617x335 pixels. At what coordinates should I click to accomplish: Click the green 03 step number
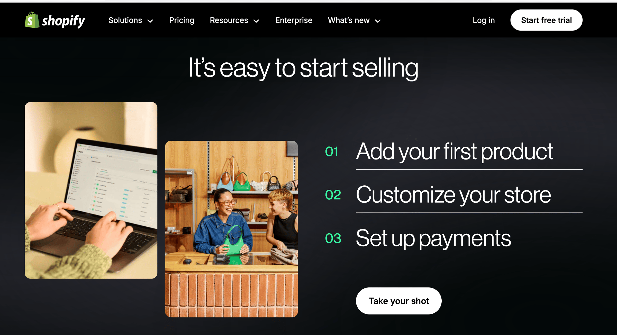click(333, 238)
